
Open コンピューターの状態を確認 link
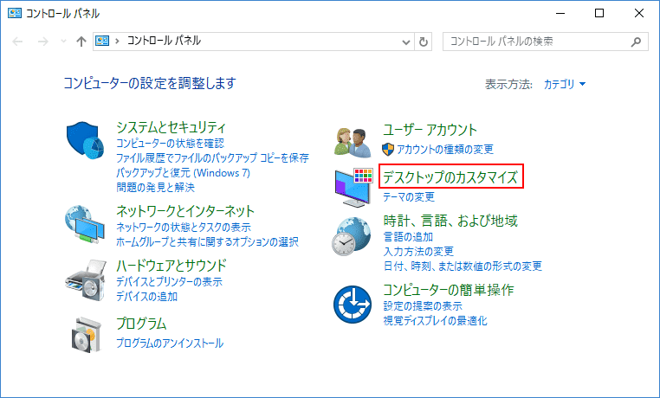(170, 144)
